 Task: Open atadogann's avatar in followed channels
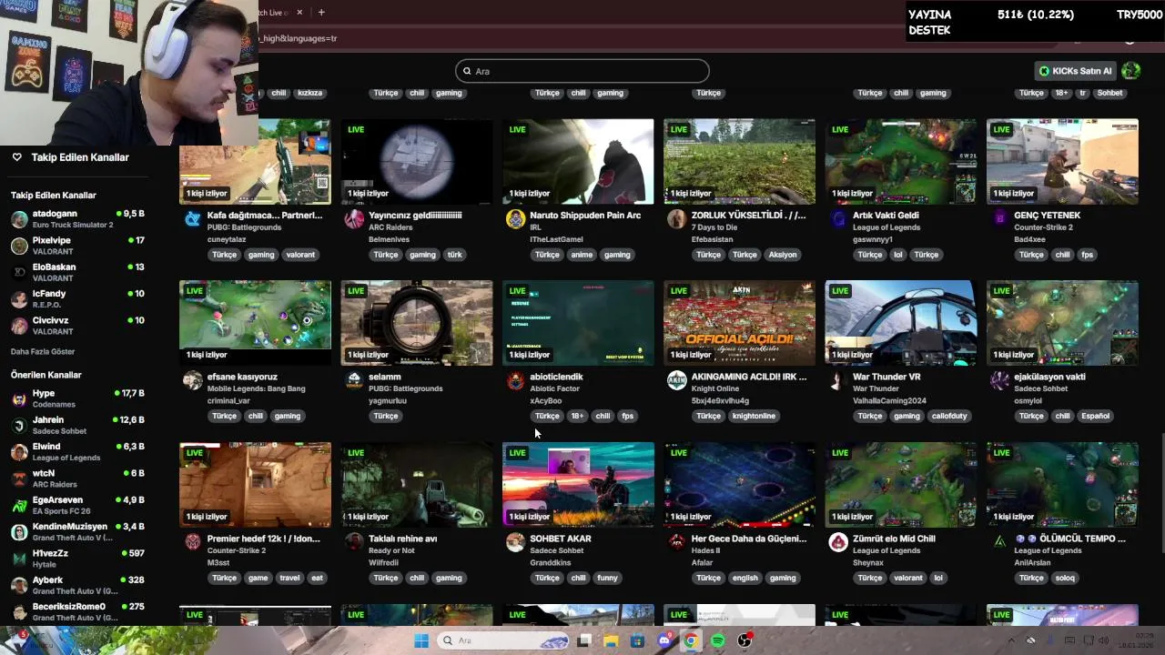(19, 219)
